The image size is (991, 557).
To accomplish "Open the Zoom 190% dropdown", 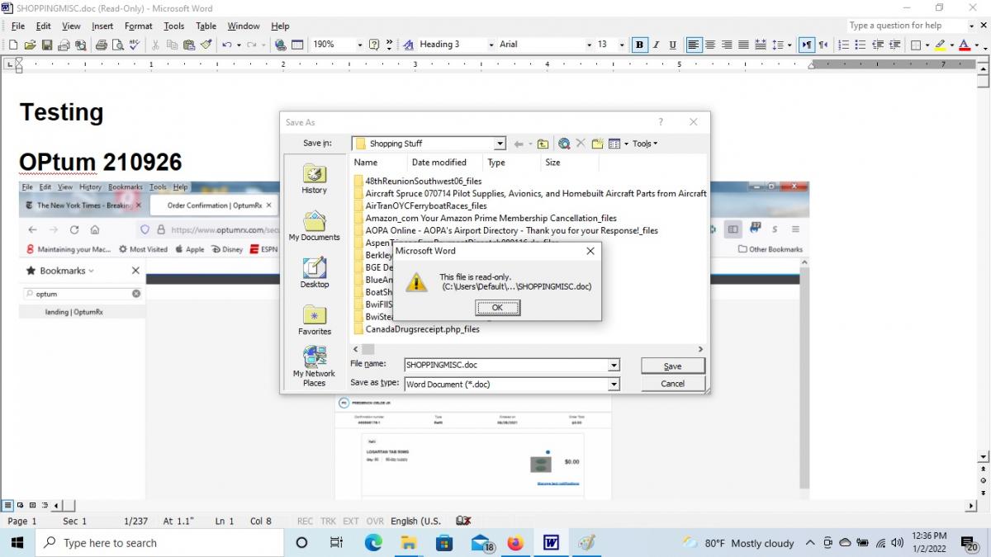I will pos(360,45).
